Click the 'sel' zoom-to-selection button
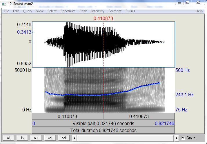Screen dimensions: 207x144 pyautogui.click(x=50, y=138)
